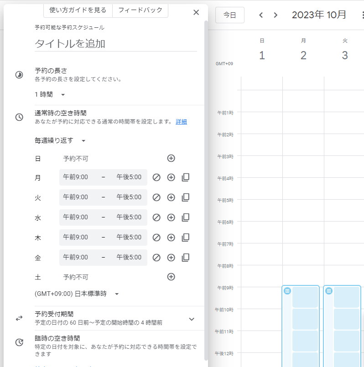364x367 pixels.
Task: Mark Friday (金) as unavailable
Action: 156,258
